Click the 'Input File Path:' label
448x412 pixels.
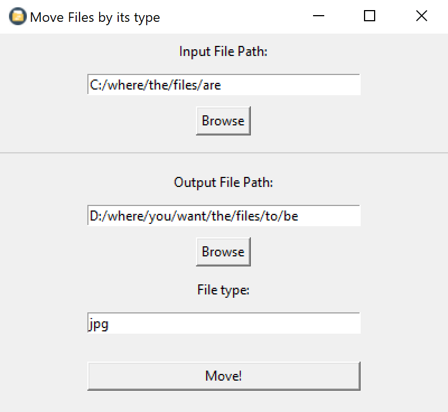tap(223, 51)
